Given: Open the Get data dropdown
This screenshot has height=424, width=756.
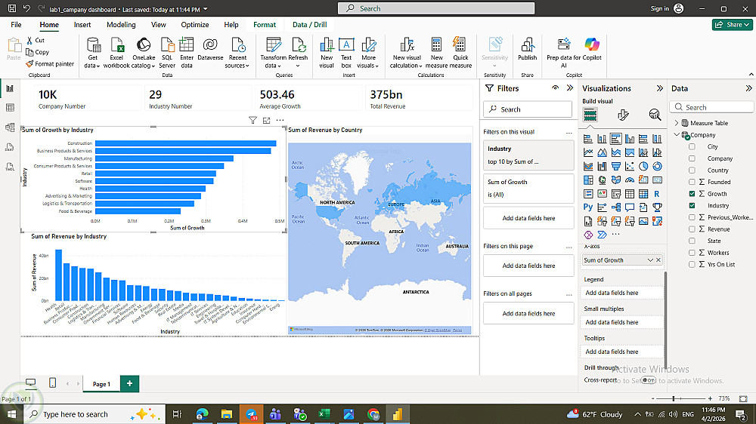Looking at the screenshot, I should (92, 66).
